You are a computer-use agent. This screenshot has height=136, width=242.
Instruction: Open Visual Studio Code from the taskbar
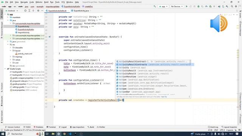click(x=70, y=134)
